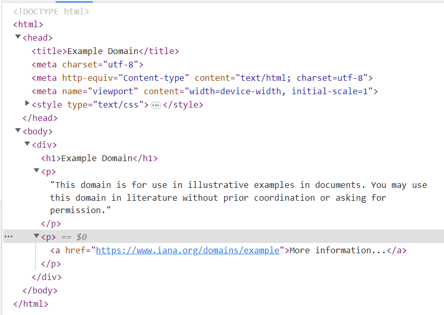
Task: Click the closing </html> tag
Action: click(31, 304)
